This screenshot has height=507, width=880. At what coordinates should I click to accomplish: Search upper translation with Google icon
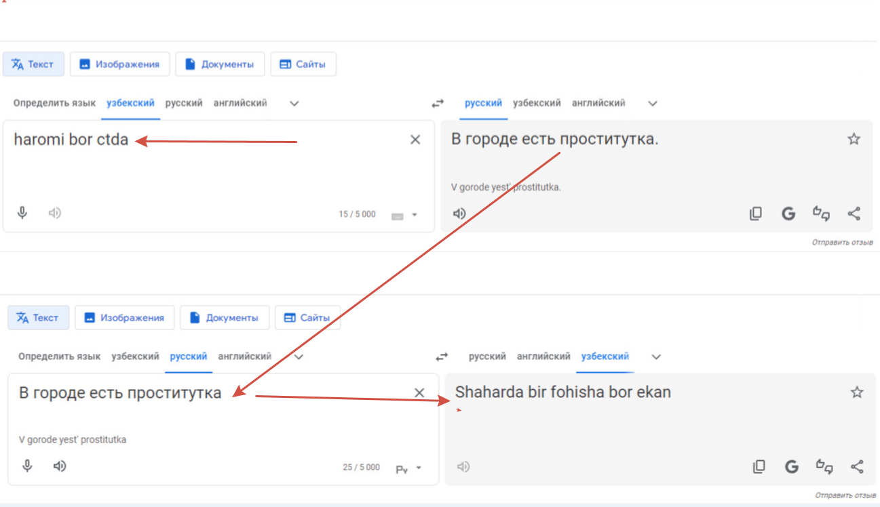click(x=788, y=214)
